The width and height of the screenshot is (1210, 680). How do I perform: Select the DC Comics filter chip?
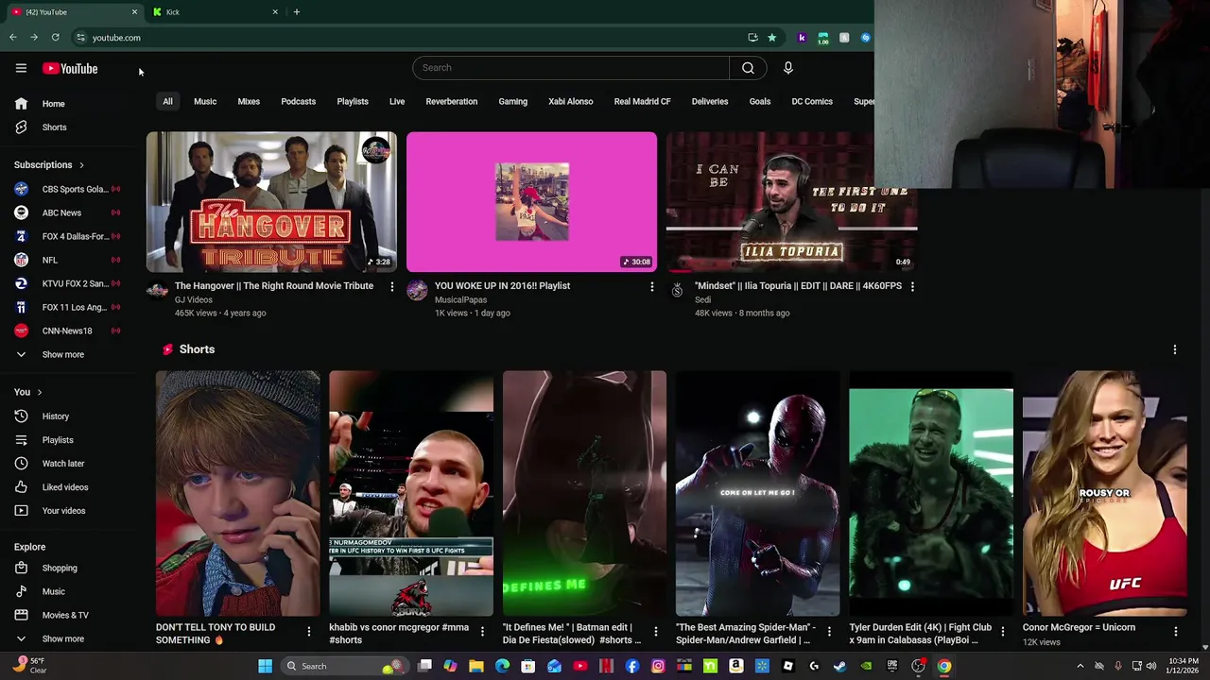(x=812, y=102)
